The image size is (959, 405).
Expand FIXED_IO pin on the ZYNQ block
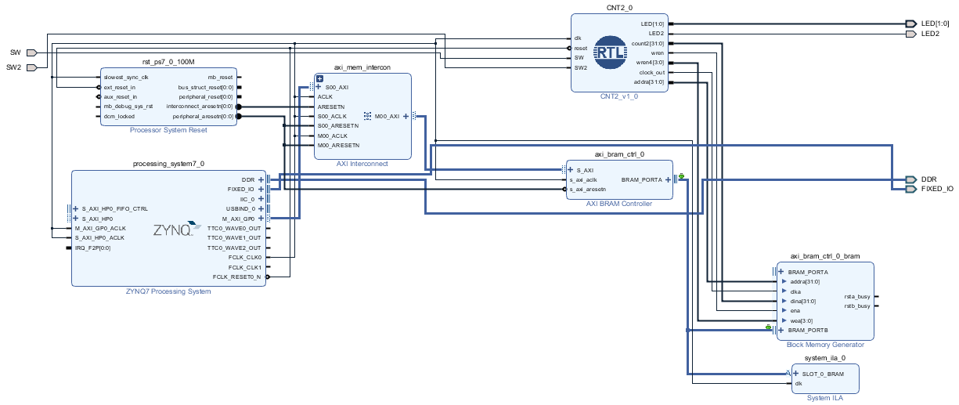click(x=261, y=189)
